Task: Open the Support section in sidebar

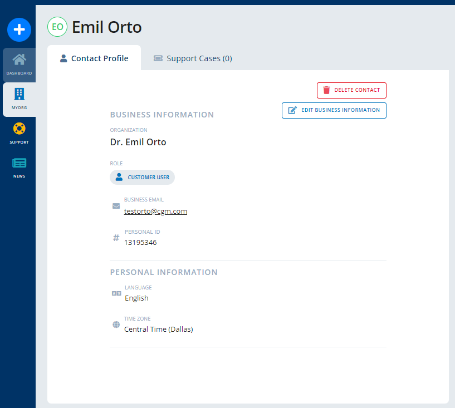Action: click(x=18, y=132)
